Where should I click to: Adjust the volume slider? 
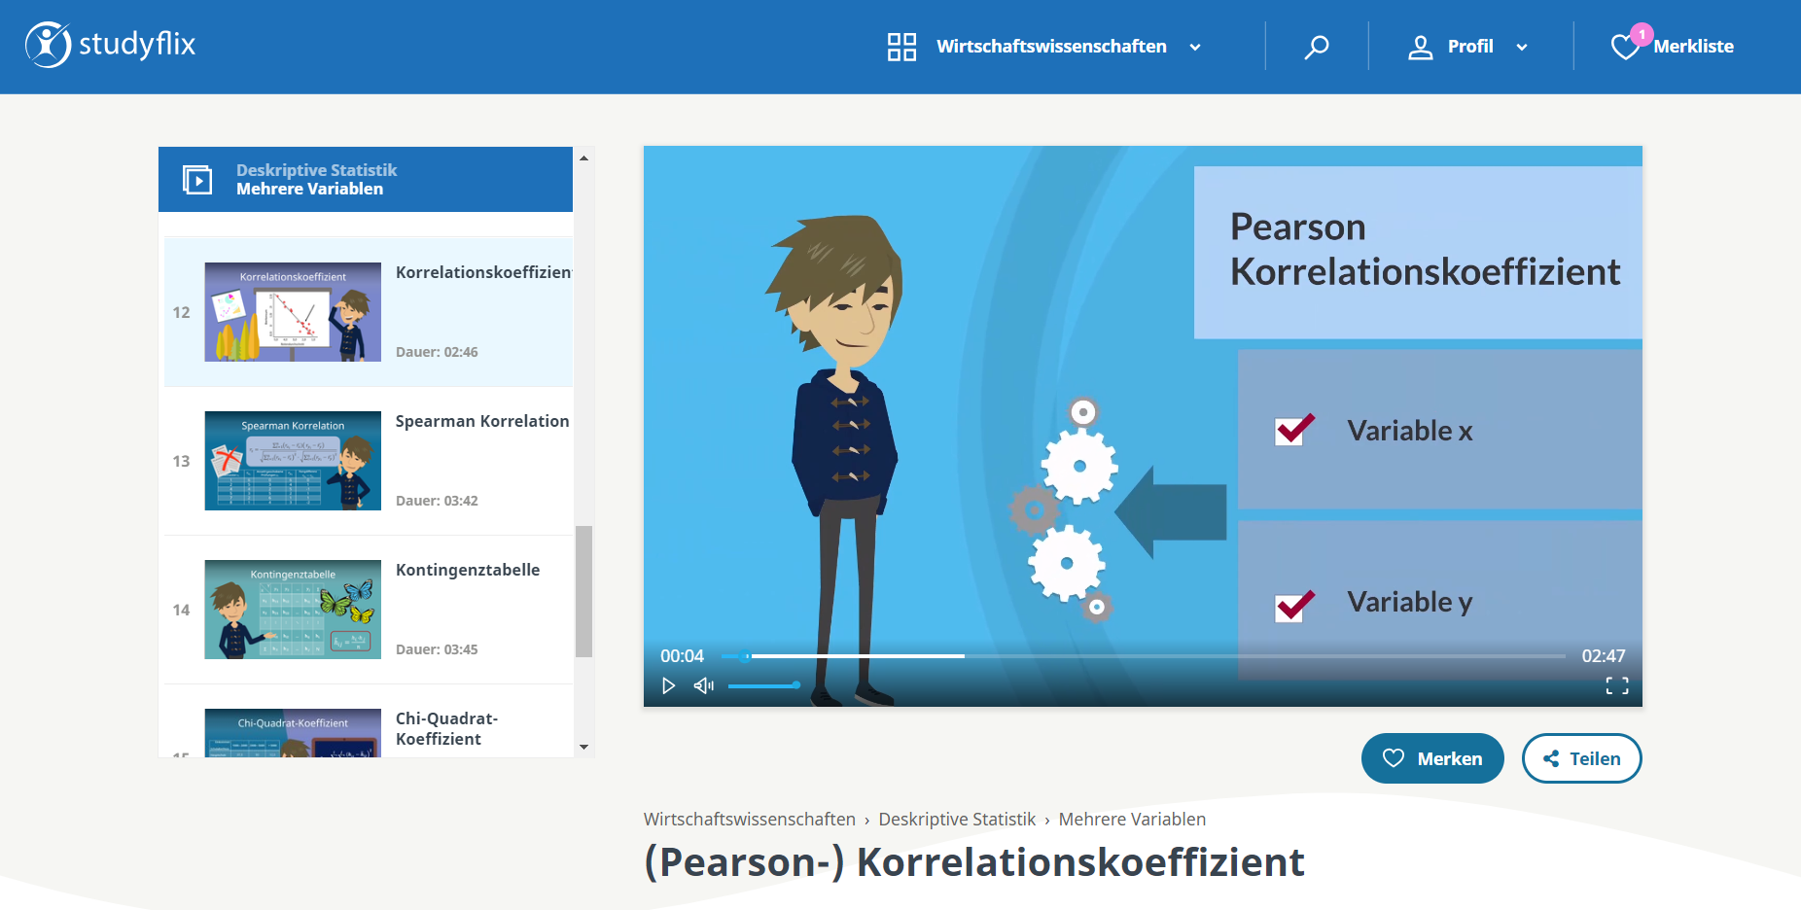763,685
